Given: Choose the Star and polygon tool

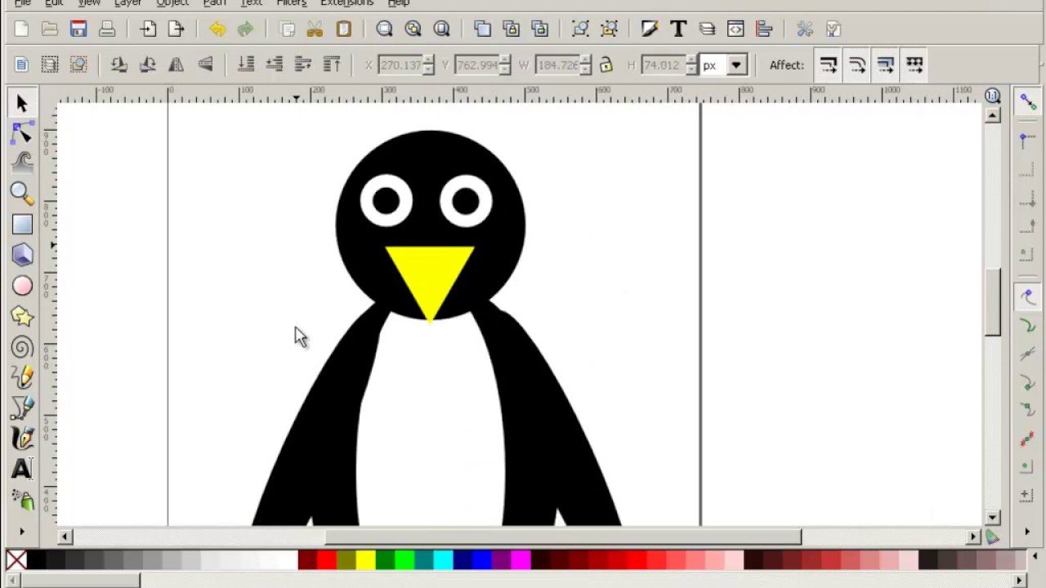Looking at the screenshot, I should click(22, 317).
